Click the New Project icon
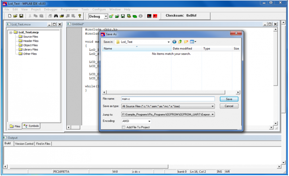Viewport: 289px width, 176px height. coord(111,16)
